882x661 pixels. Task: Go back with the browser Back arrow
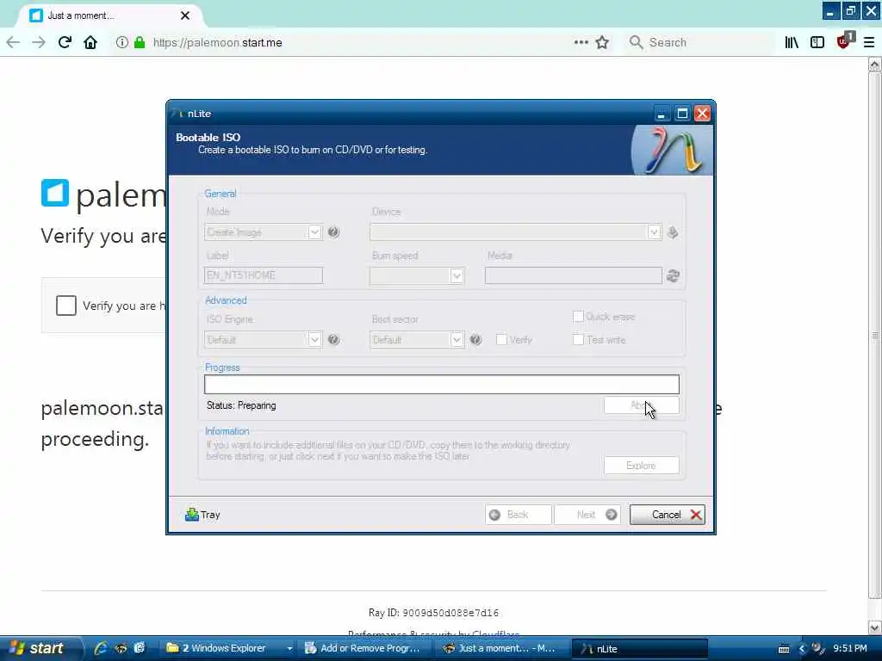[x=13, y=42]
